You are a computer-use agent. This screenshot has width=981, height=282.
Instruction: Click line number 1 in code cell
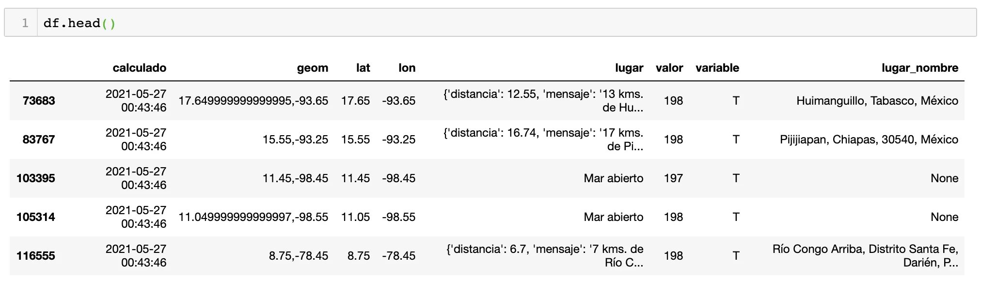click(25, 23)
